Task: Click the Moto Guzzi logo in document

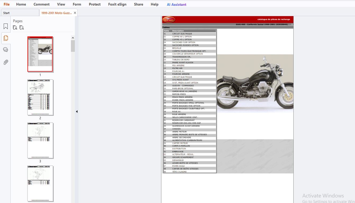Action: (169, 20)
